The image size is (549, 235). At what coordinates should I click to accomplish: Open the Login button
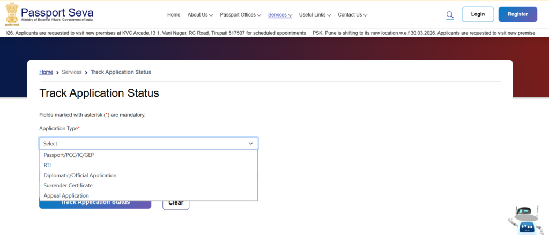(478, 14)
